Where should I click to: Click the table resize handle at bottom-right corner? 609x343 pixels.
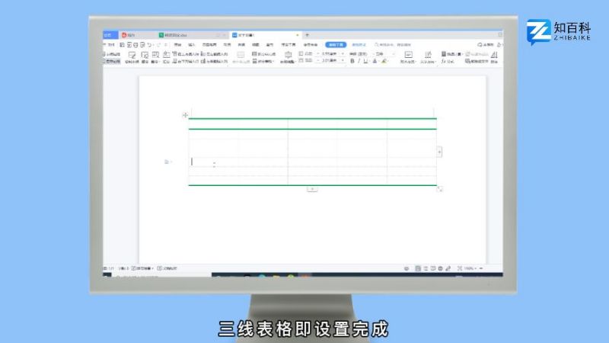click(x=439, y=188)
